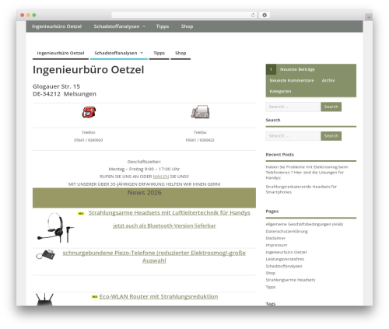Click the Piezo telephone product image
Viewport: 389px width, 329px height.
pos(46,254)
